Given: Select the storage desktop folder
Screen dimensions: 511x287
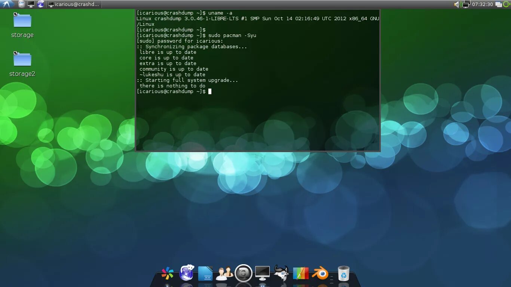Looking at the screenshot, I should point(22,25).
